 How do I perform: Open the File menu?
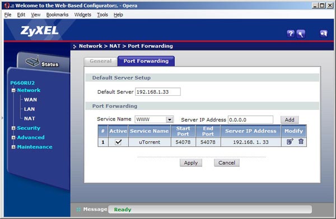pos(8,15)
